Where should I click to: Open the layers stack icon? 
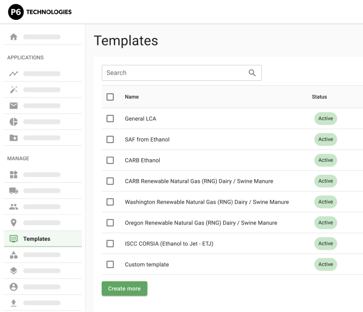tap(13, 271)
